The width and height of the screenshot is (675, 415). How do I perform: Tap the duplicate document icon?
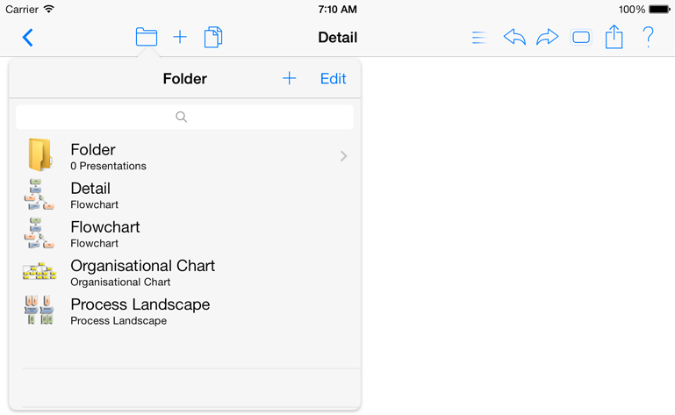pyautogui.click(x=213, y=37)
